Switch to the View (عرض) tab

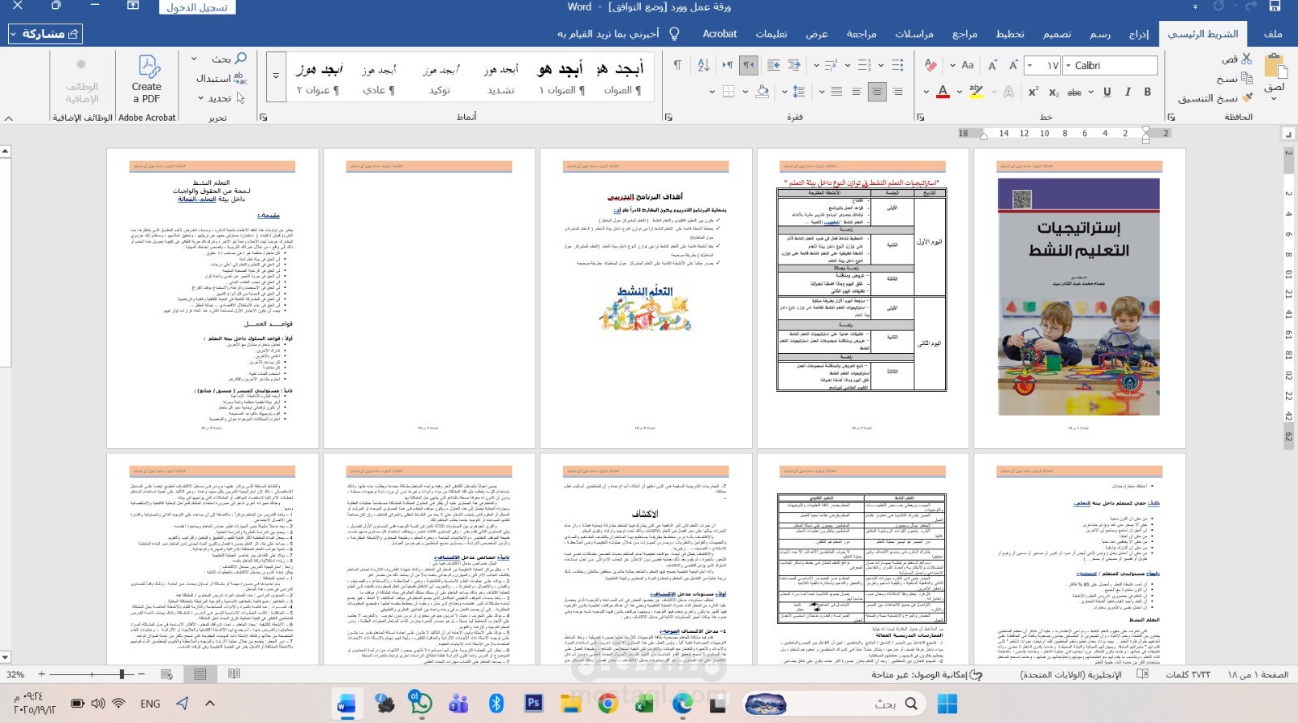click(x=817, y=33)
